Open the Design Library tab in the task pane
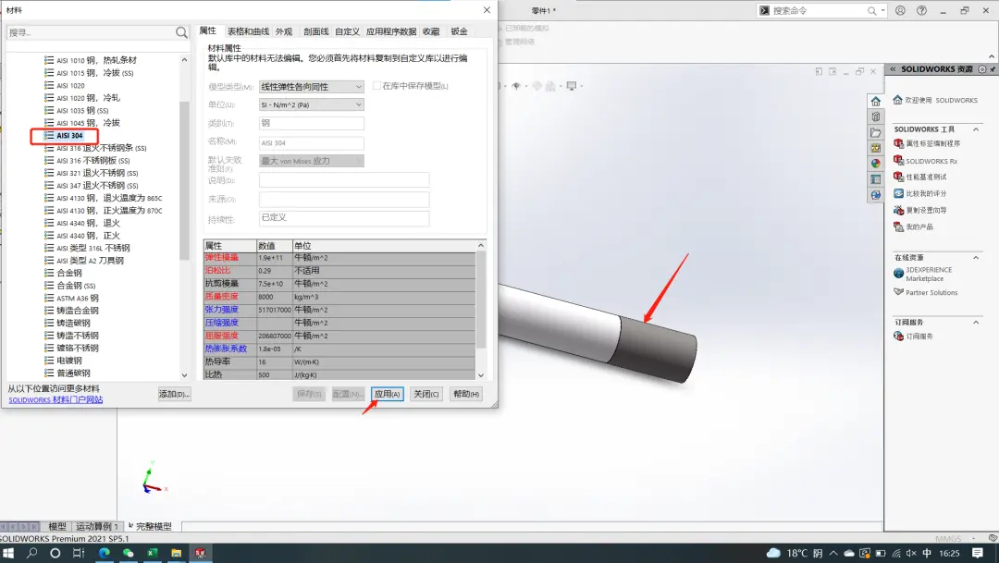999x563 pixels. (876, 116)
